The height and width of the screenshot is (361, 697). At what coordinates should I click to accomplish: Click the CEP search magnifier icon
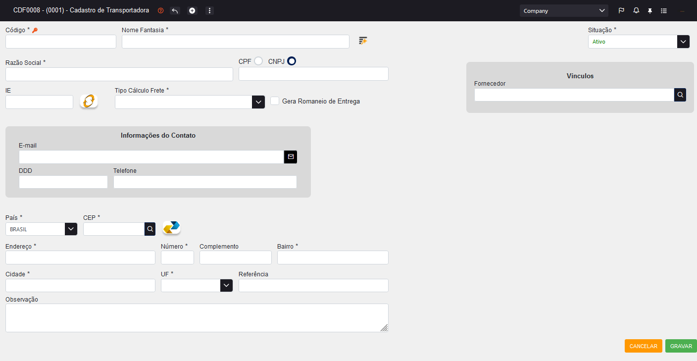tap(150, 229)
